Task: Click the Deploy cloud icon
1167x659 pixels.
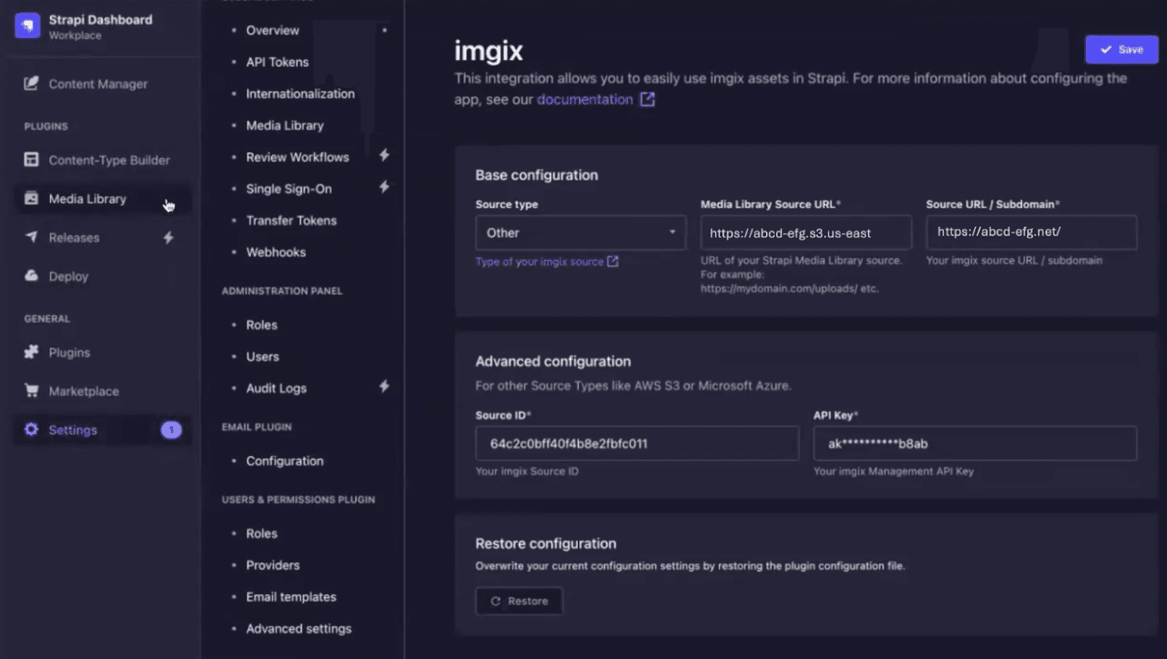Action: 31,276
